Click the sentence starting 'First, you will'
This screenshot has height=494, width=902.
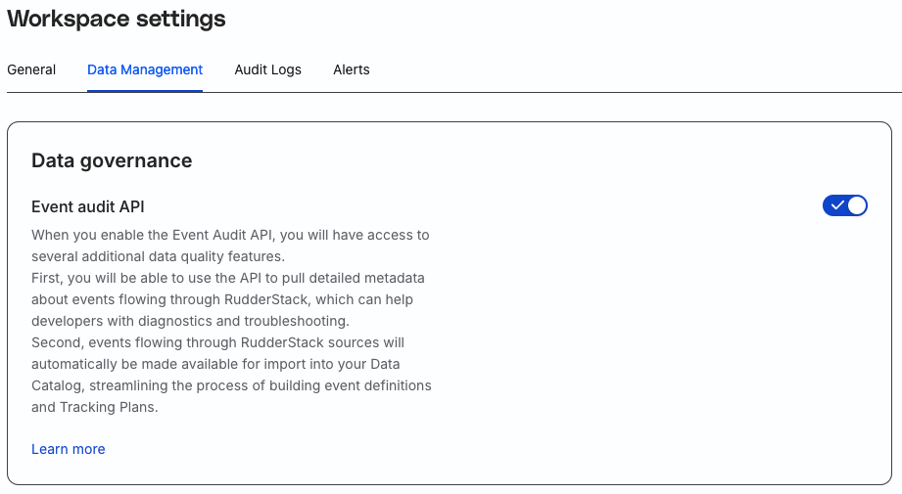coord(228,299)
